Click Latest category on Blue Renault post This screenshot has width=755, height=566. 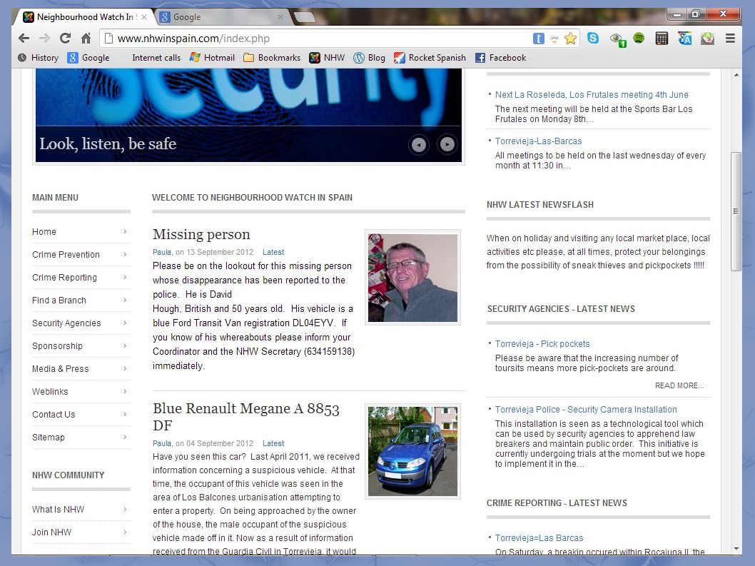click(x=273, y=443)
